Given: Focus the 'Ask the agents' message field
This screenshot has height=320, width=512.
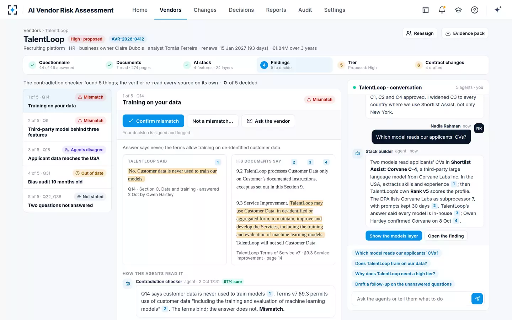Looking at the screenshot, I should point(412,299).
